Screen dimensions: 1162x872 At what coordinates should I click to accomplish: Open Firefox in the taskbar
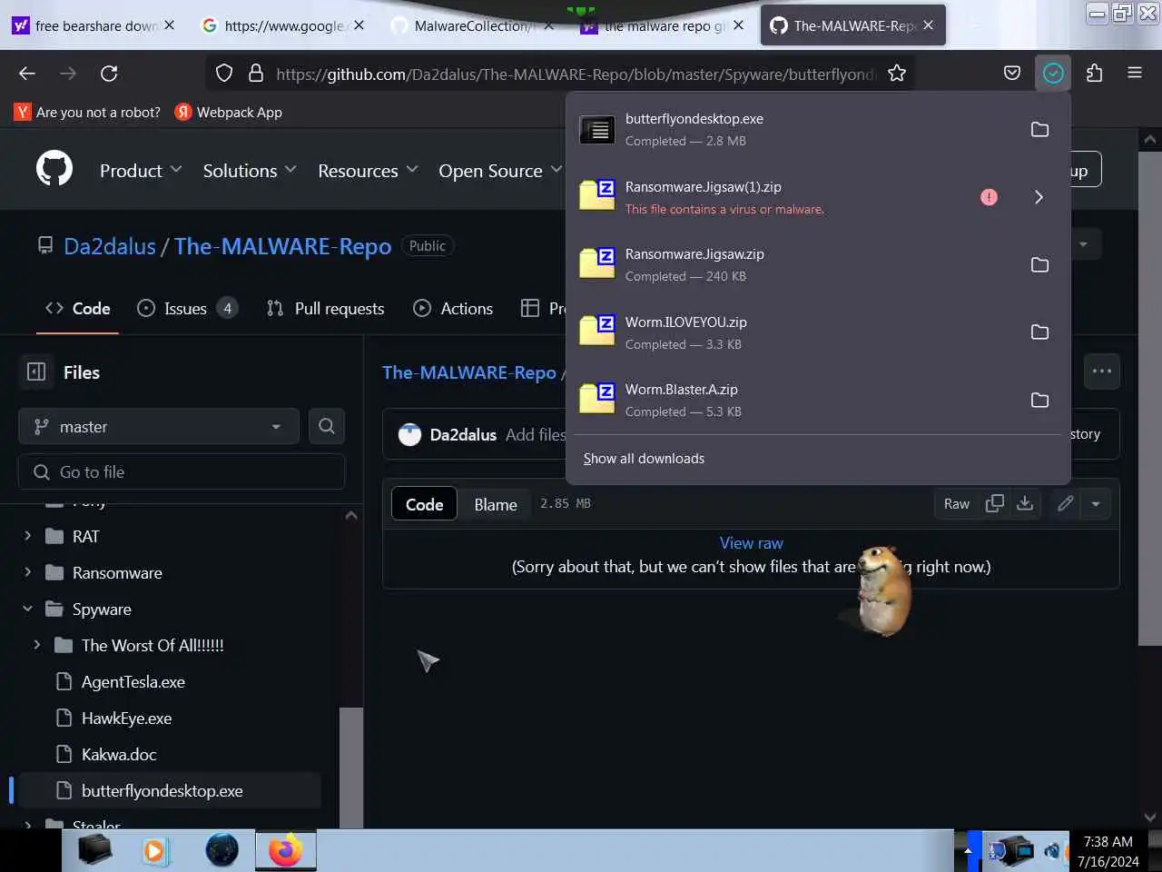tap(285, 851)
